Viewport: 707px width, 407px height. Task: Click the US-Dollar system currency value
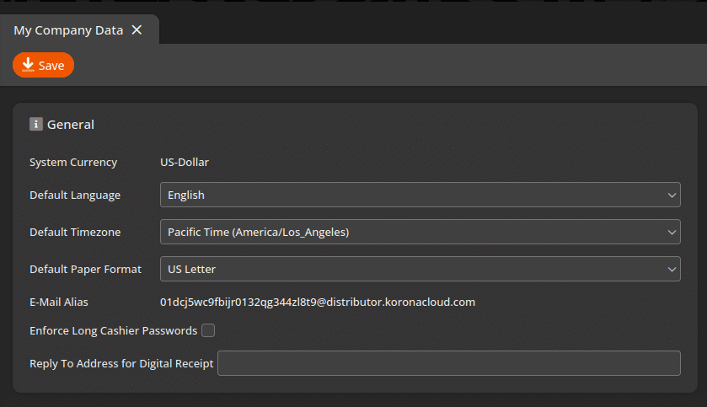point(185,162)
